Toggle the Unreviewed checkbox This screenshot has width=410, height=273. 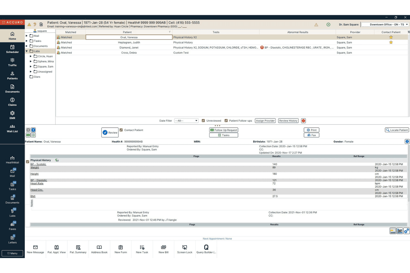point(203,121)
